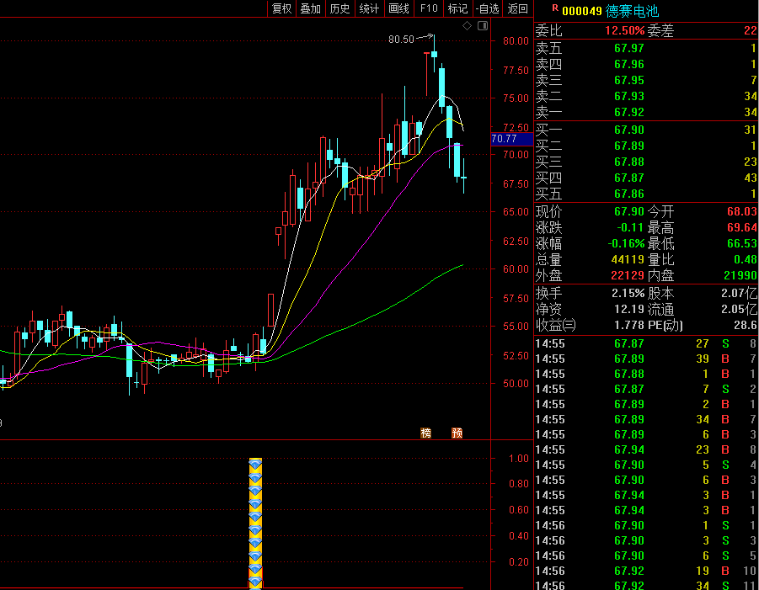Viewport: 759px width, 590px height.
Task: Click the 股本 value 2.07亿
Action: pos(739,293)
